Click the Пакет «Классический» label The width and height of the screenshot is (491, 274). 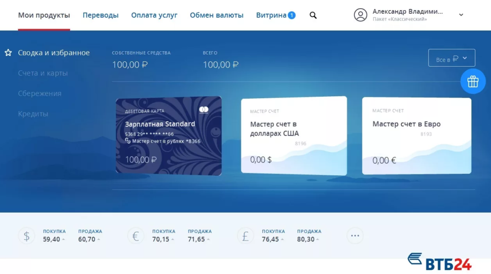(x=400, y=19)
